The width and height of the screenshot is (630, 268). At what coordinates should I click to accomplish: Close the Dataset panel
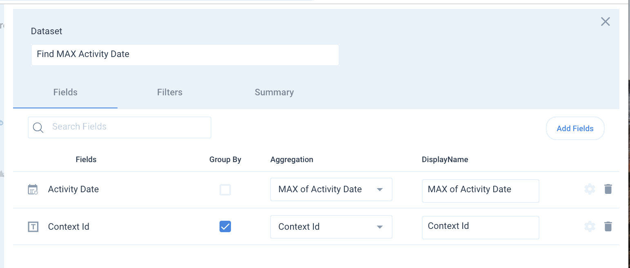click(x=606, y=22)
